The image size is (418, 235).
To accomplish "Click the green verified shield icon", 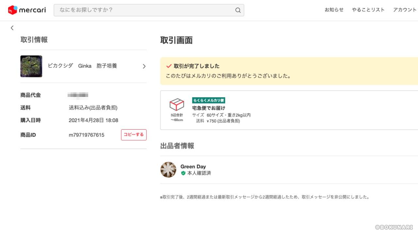I will [x=183, y=173].
